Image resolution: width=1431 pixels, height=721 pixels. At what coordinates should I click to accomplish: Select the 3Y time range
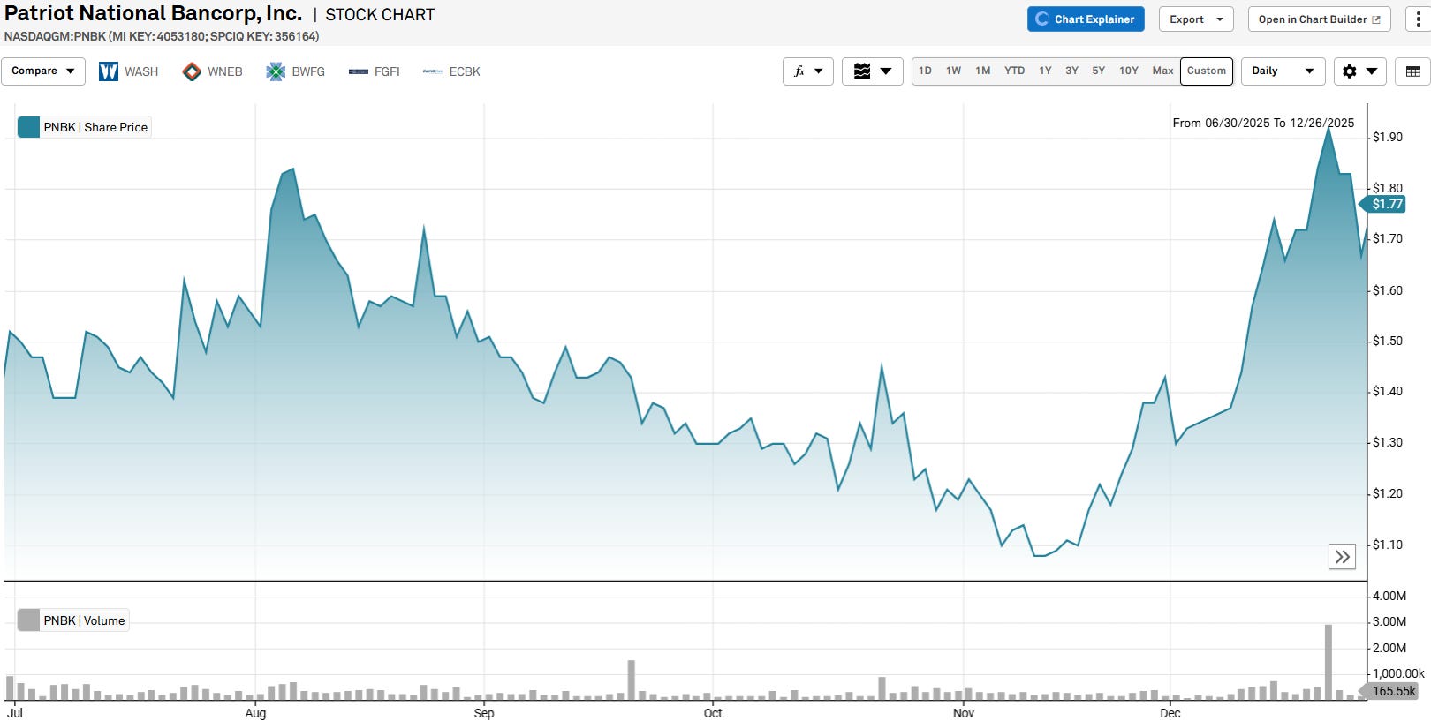[1072, 71]
